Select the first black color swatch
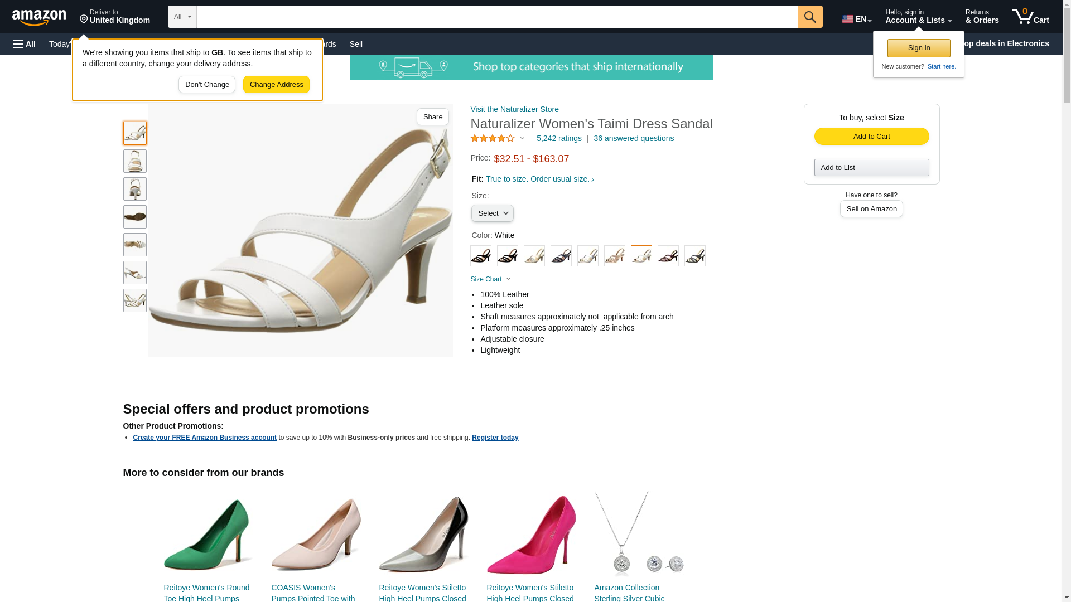The image size is (1071, 602). [481, 256]
